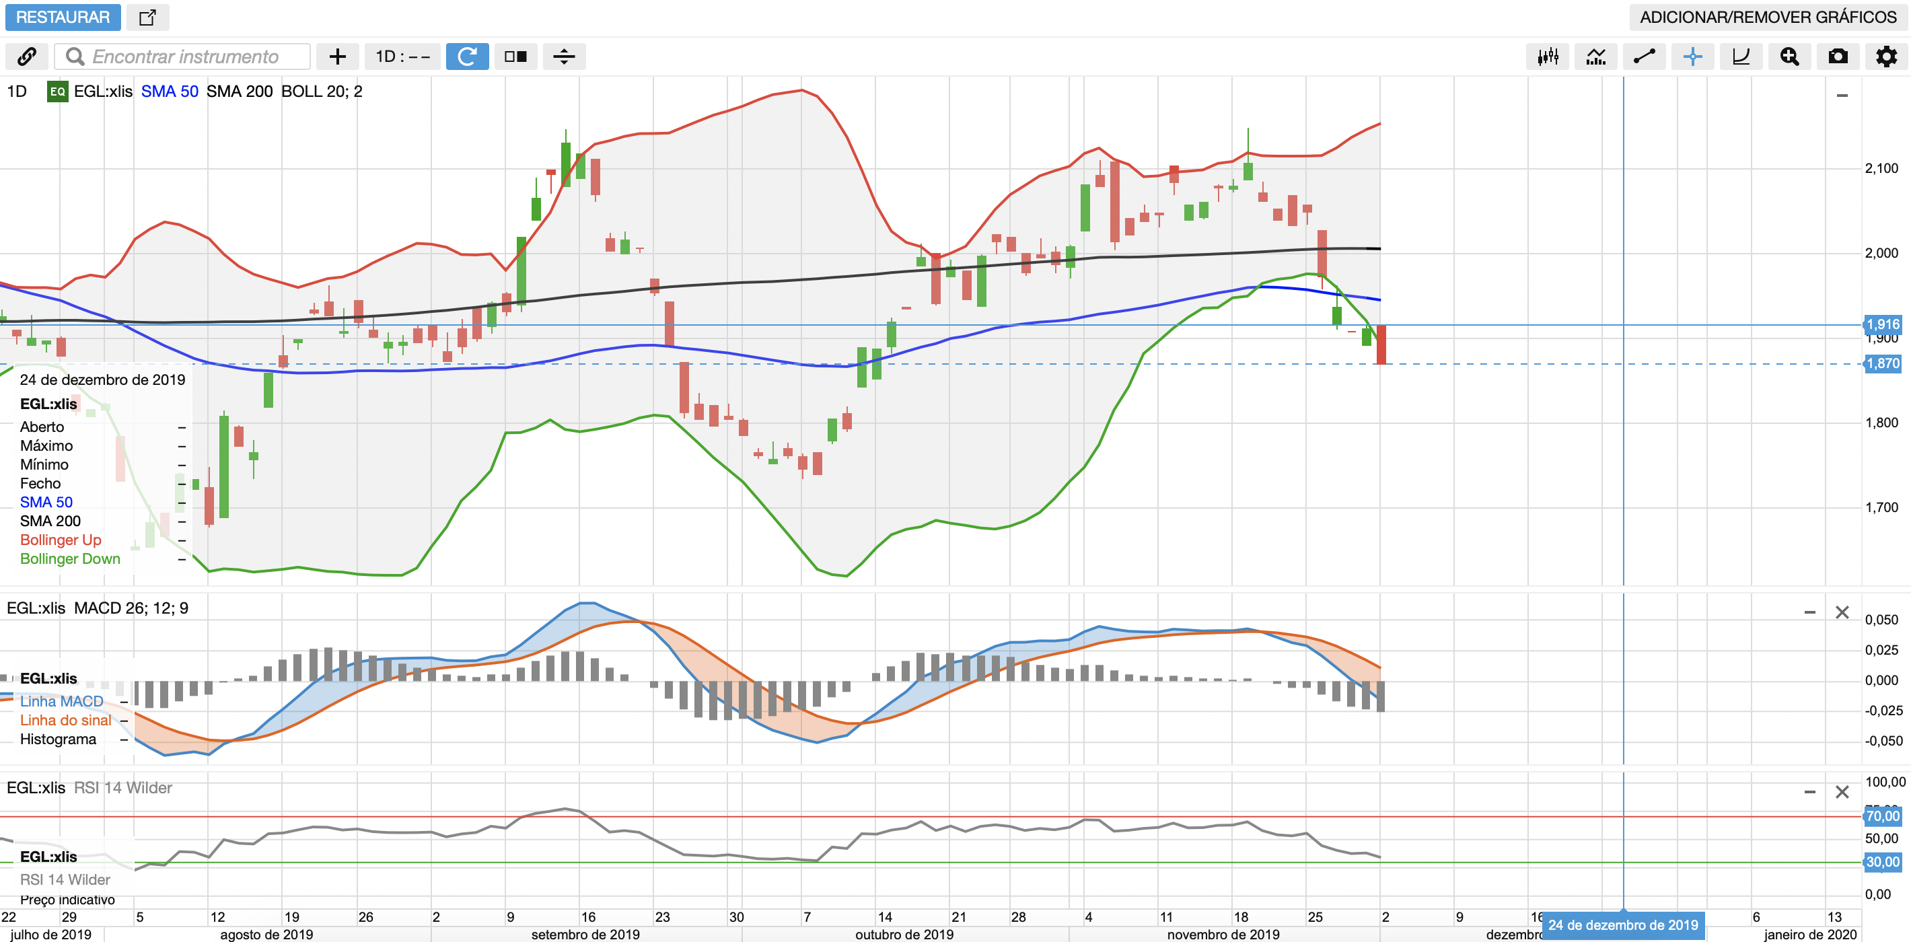
Task: Toggle the crosshair cursor tool
Action: click(1692, 57)
